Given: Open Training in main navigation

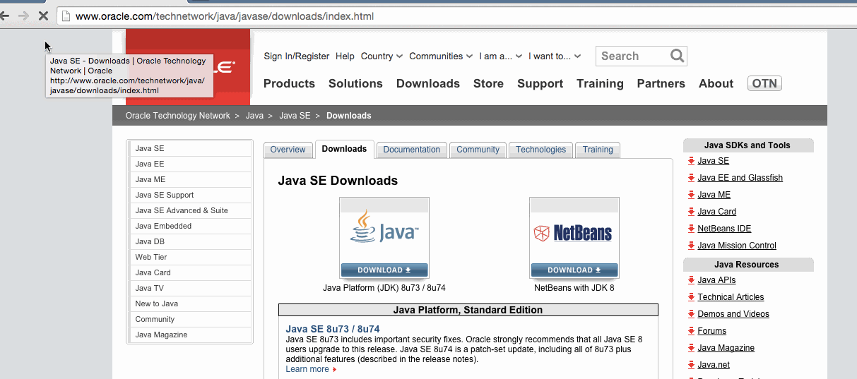Looking at the screenshot, I should (x=600, y=83).
